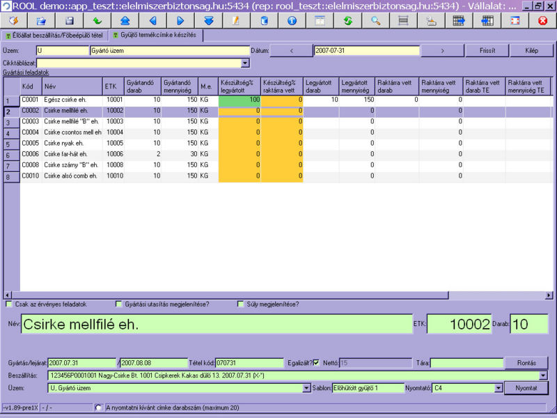Switch to 'Élőállat beszállítás/Főbeépülő tétel' tab

[54, 35]
